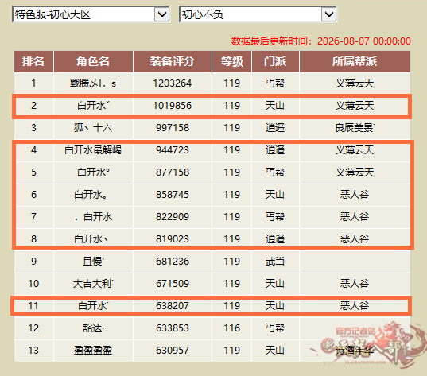Screen dimensions: 427x376
Task: Click the 等级 column header
Action: [x=231, y=61]
